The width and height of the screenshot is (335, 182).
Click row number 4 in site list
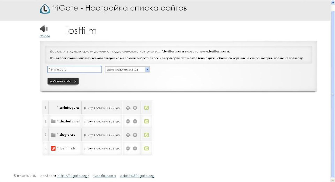click(45, 148)
